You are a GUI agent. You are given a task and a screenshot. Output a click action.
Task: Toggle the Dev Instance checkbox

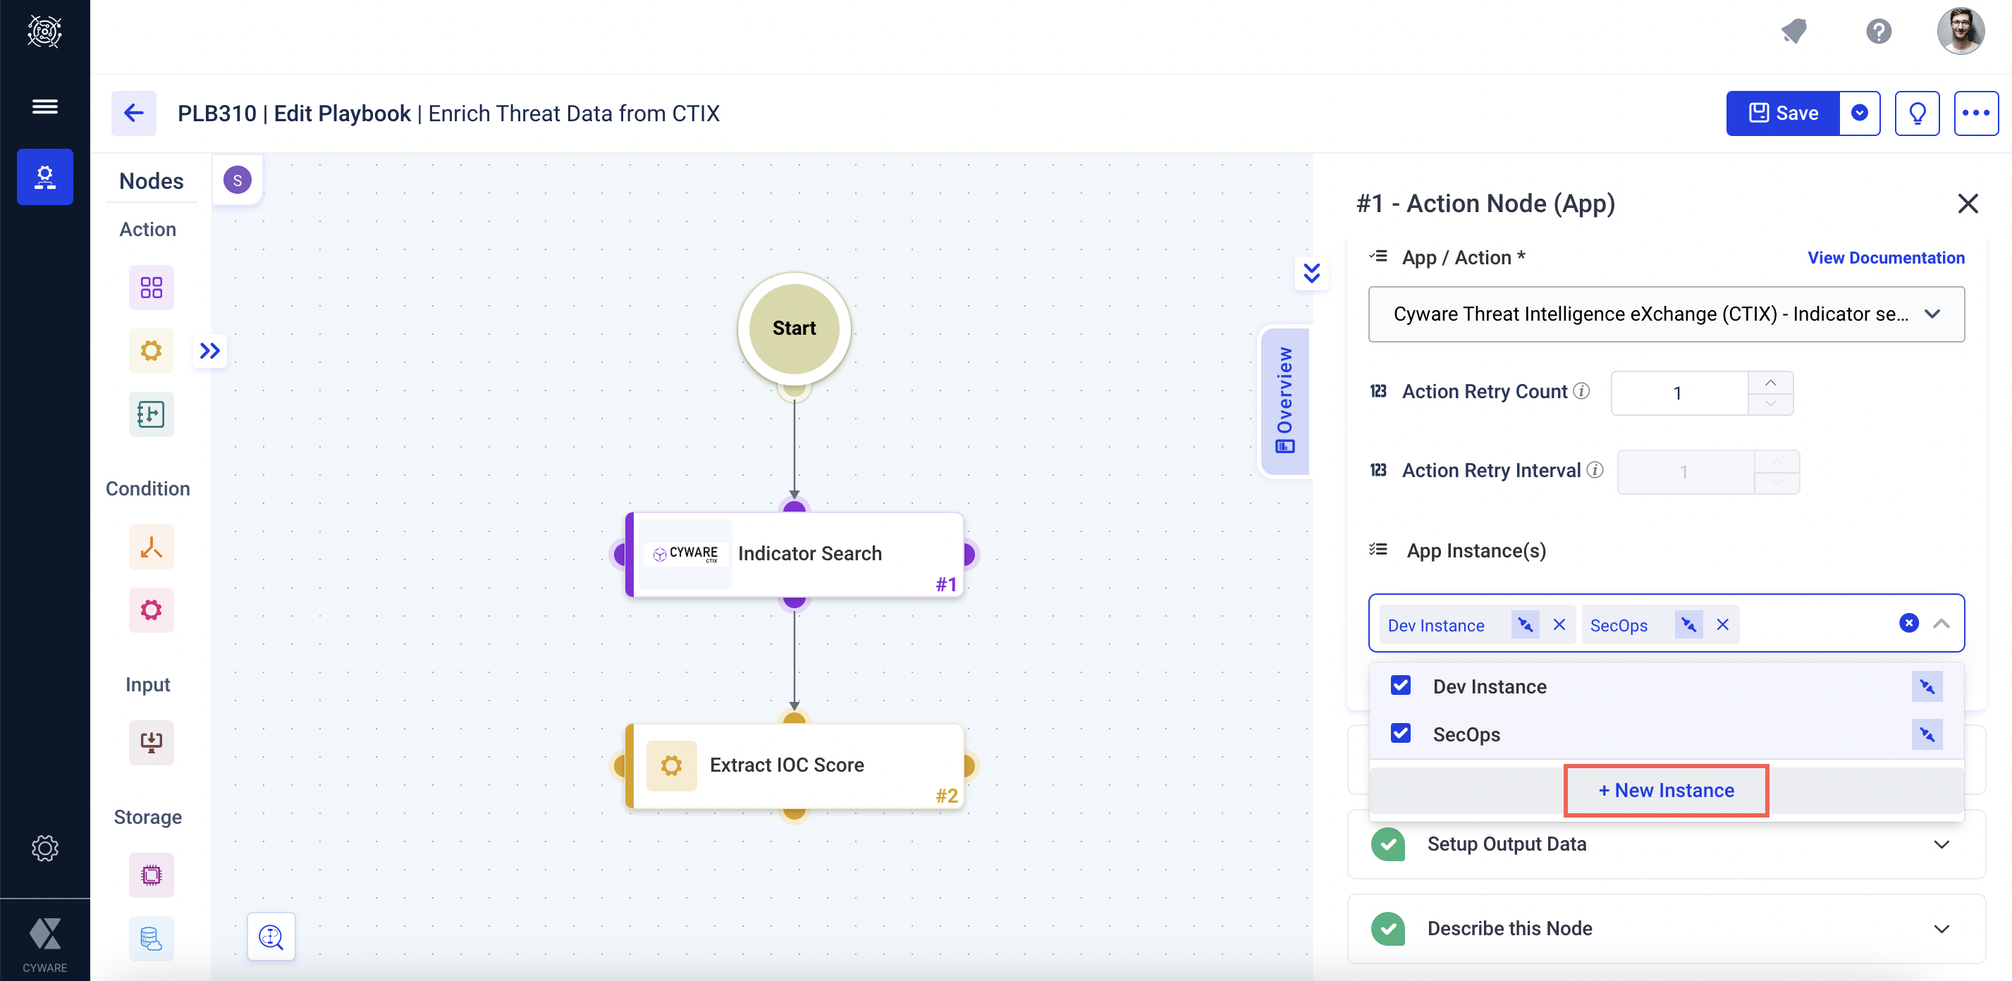click(1401, 686)
